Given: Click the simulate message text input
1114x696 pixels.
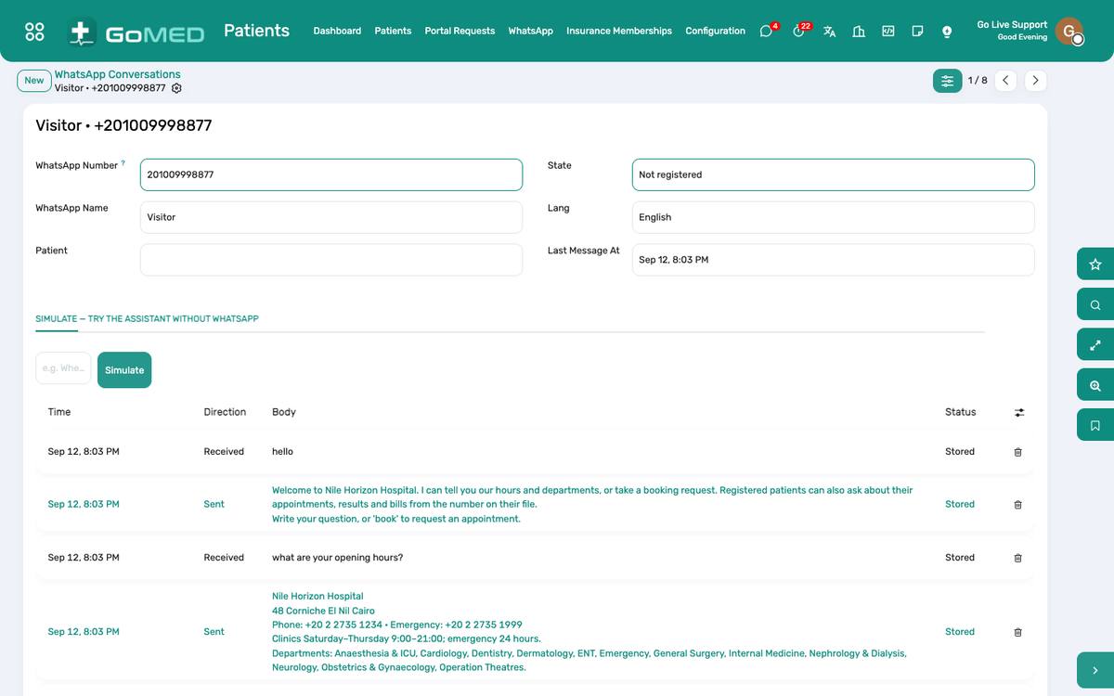Looking at the screenshot, I should pyautogui.click(x=63, y=368).
